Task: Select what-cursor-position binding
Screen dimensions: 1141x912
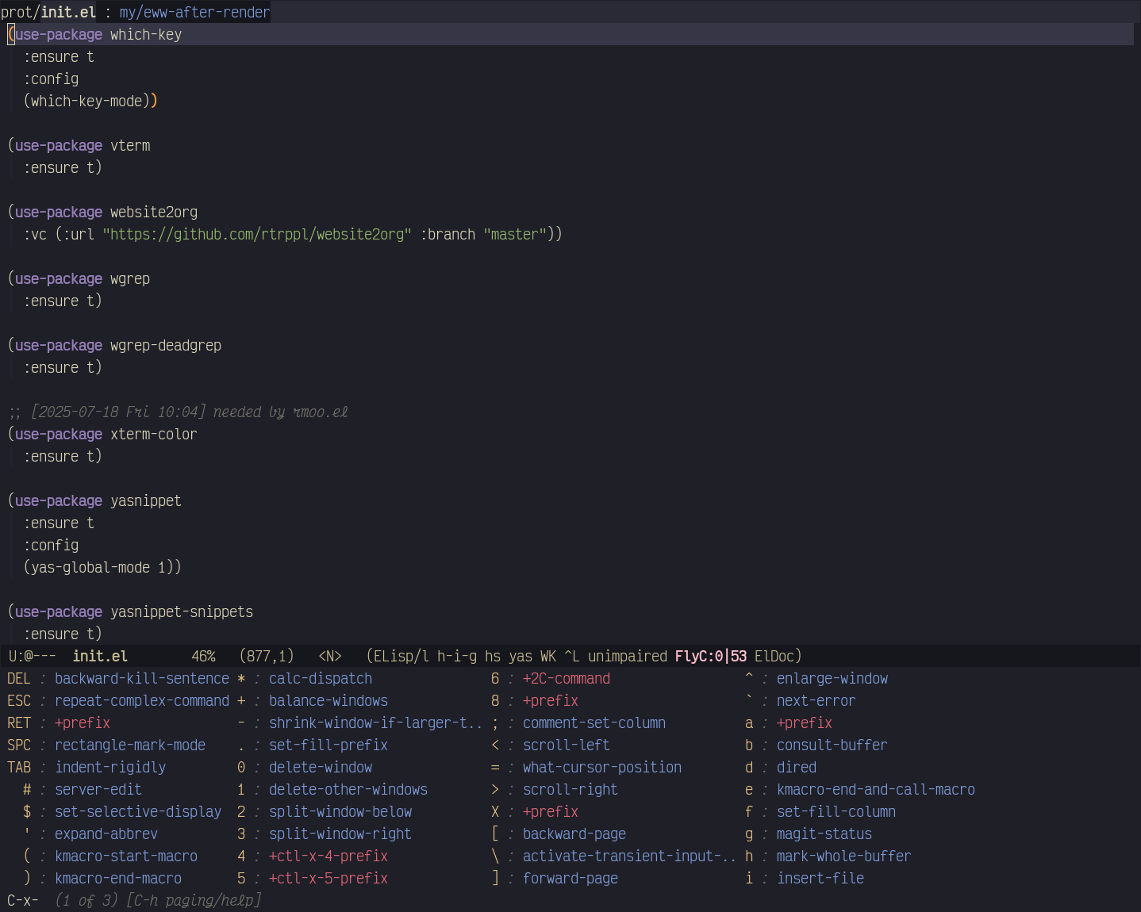Action: pos(602,767)
